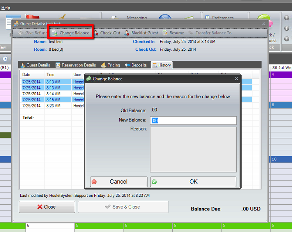Click the green check icon on OK
Viewport: 292px width, 232px height.
click(154, 182)
